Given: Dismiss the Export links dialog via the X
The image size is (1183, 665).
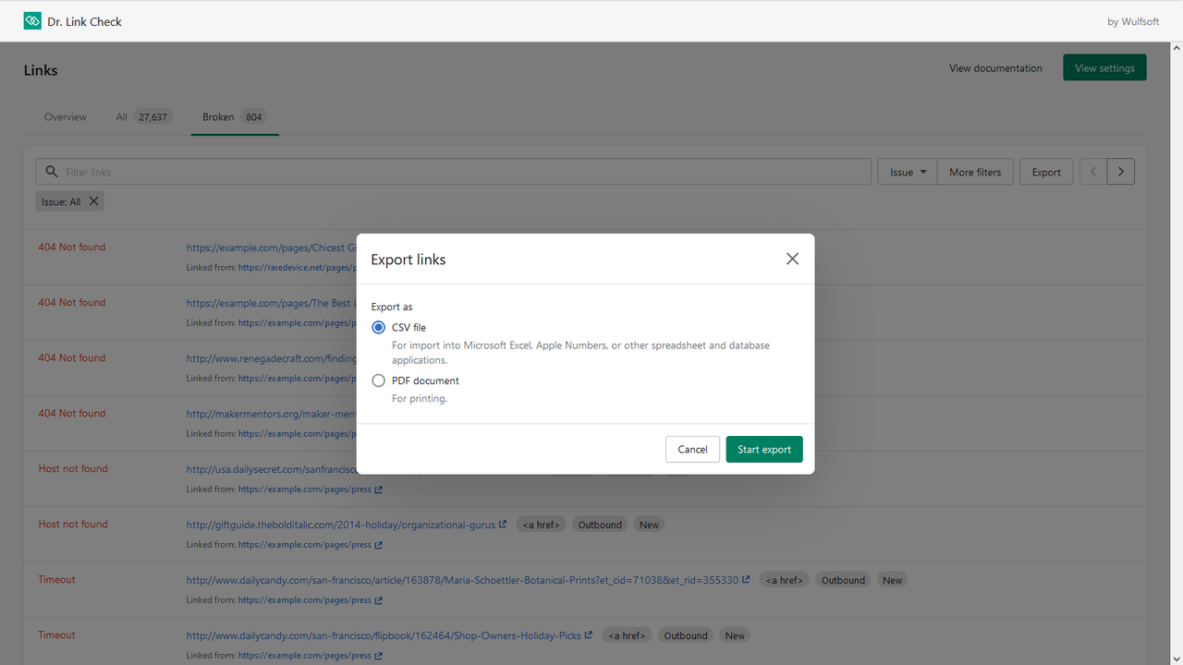Looking at the screenshot, I should point(792,259).
